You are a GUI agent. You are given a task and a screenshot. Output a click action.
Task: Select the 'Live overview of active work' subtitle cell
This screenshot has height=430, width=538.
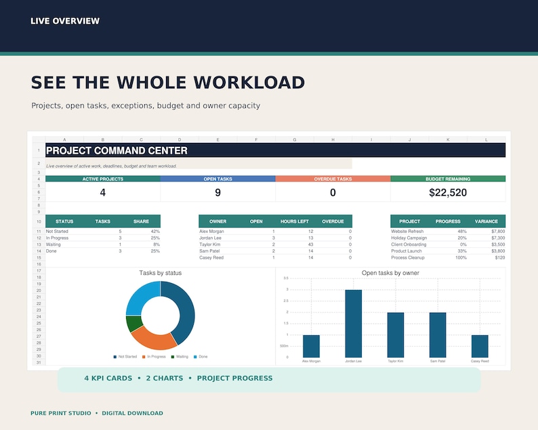(199, 164)
